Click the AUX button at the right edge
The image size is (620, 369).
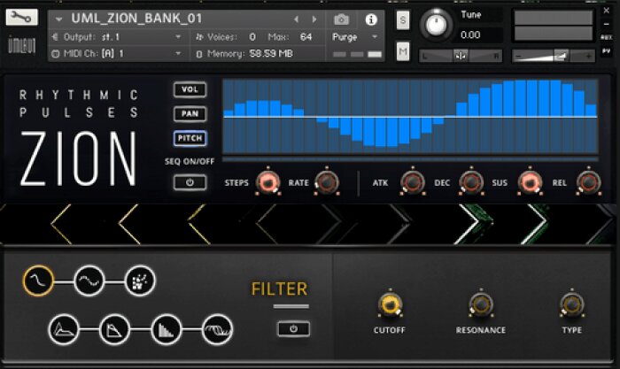(x=607, y=37)
